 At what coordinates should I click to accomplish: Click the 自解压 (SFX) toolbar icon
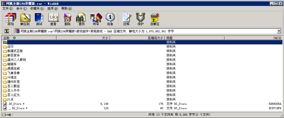pyautogui.click(x=155, y=19)
